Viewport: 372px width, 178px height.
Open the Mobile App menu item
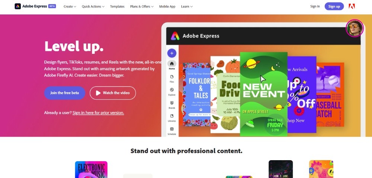tap(167, 7)
